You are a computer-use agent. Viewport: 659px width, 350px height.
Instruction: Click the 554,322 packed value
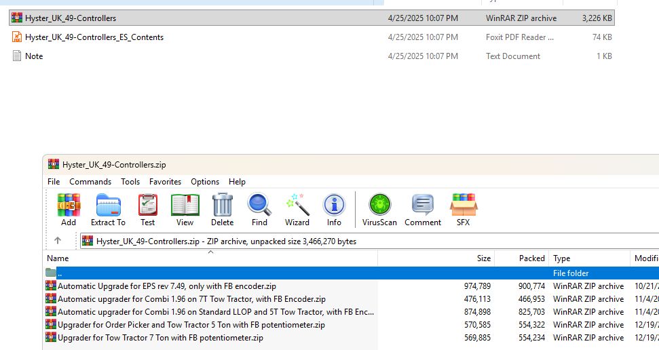531,324
